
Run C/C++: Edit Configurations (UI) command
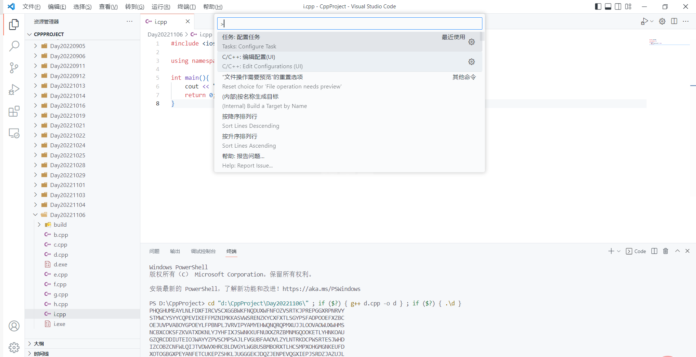(349, 62)
